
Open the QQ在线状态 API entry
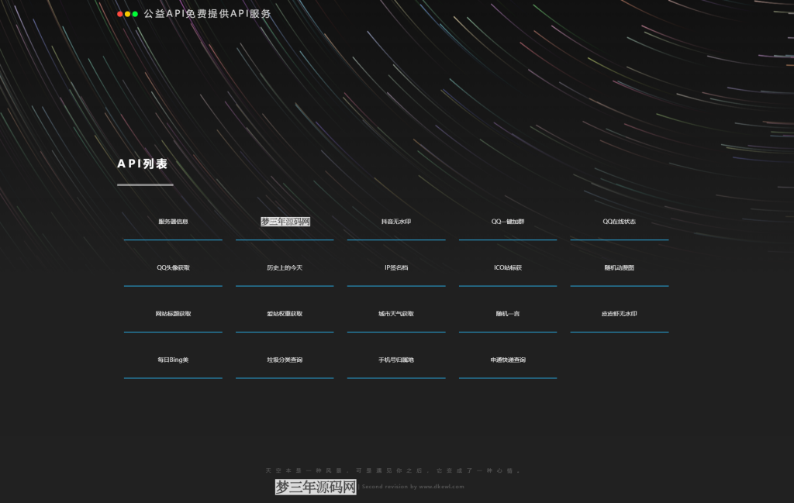coord(619,221)
